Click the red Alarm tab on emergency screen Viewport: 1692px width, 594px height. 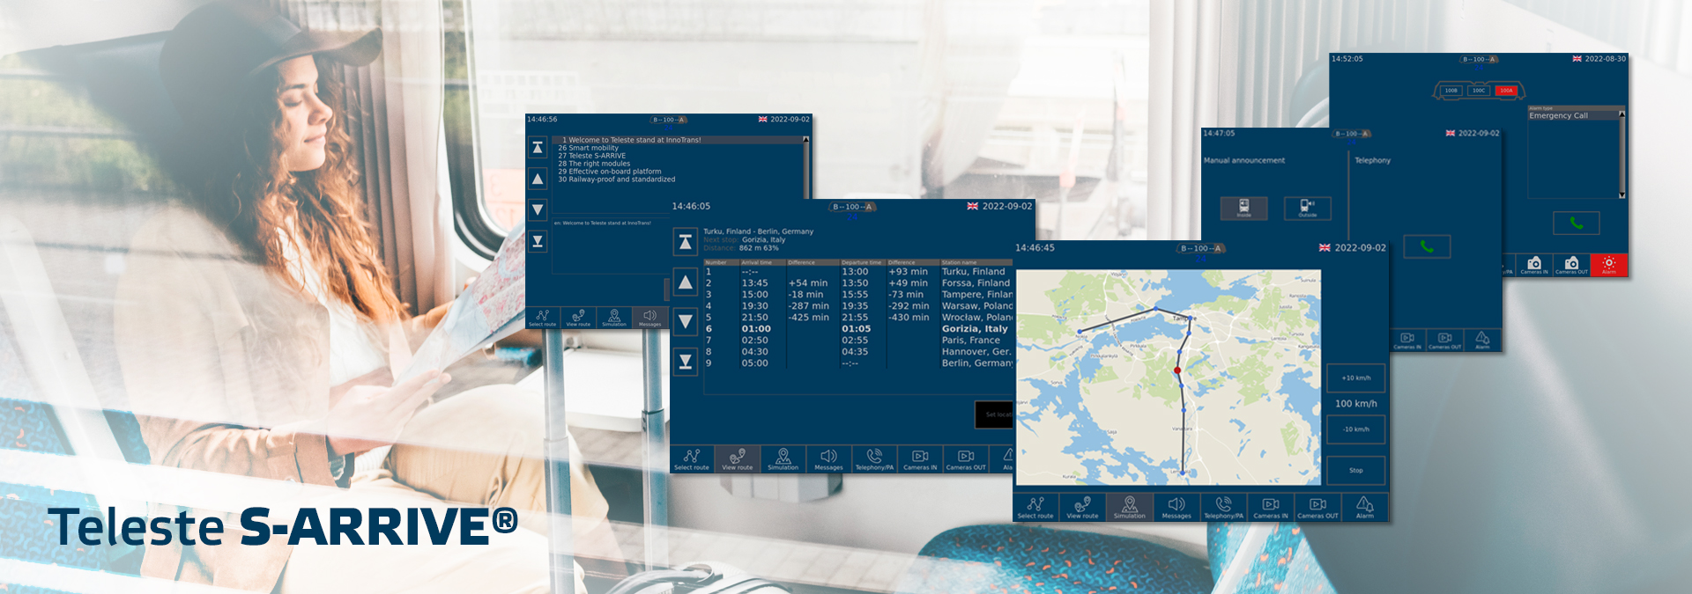1608,265
